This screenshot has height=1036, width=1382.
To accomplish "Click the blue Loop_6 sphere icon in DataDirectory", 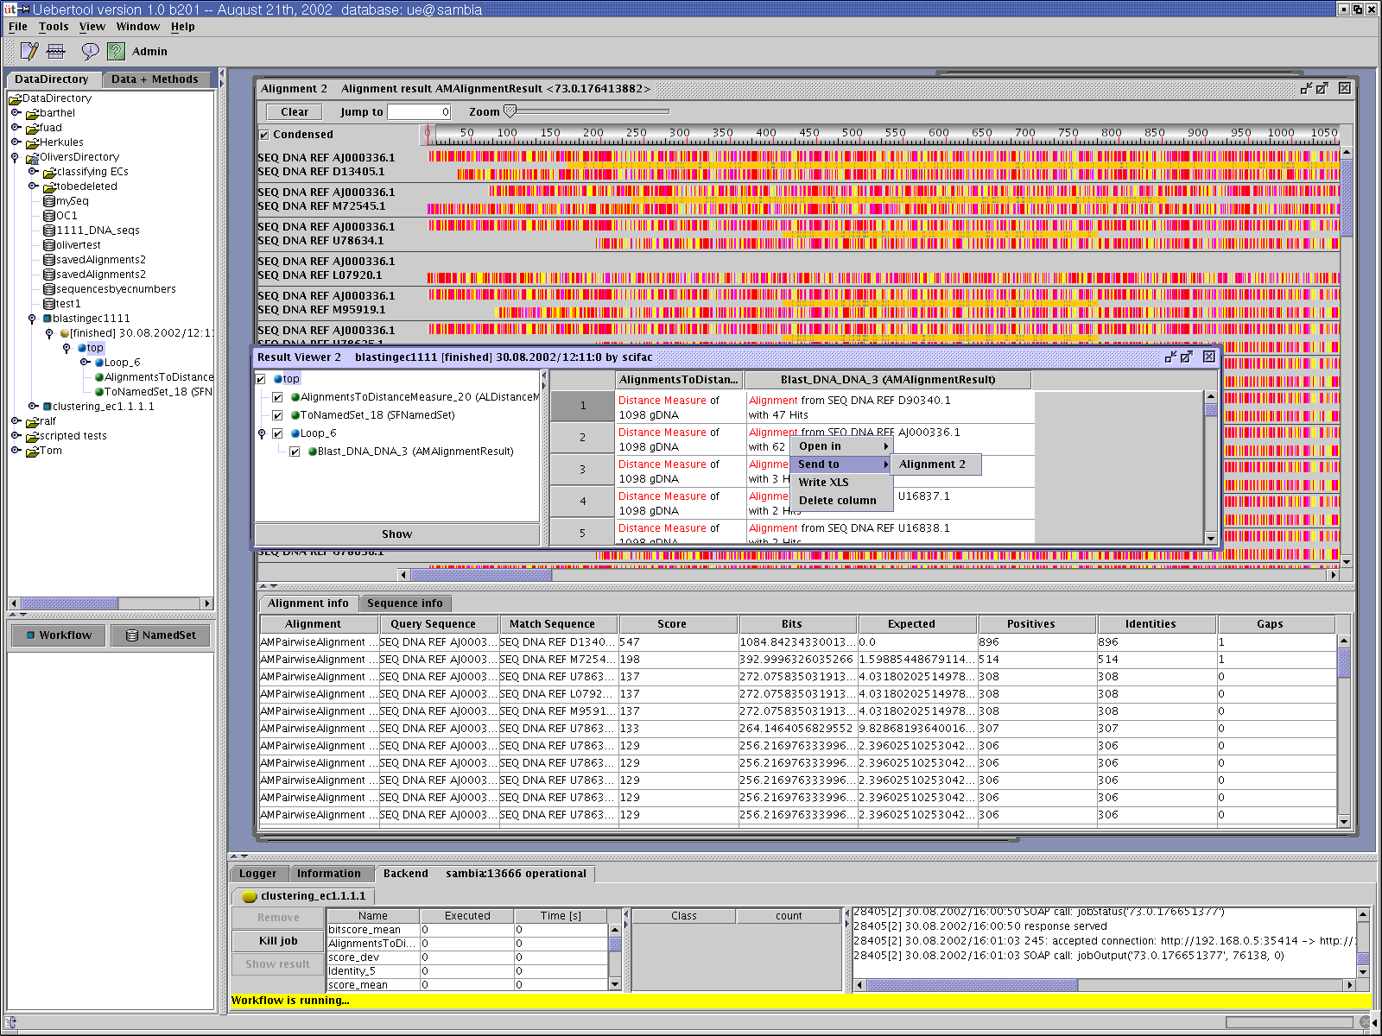I will (99, 363).
